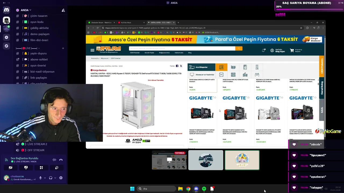Click the invite people icon next to ANDA
Viewport: 344px width, 193px height.
click(x=63, y=10)
